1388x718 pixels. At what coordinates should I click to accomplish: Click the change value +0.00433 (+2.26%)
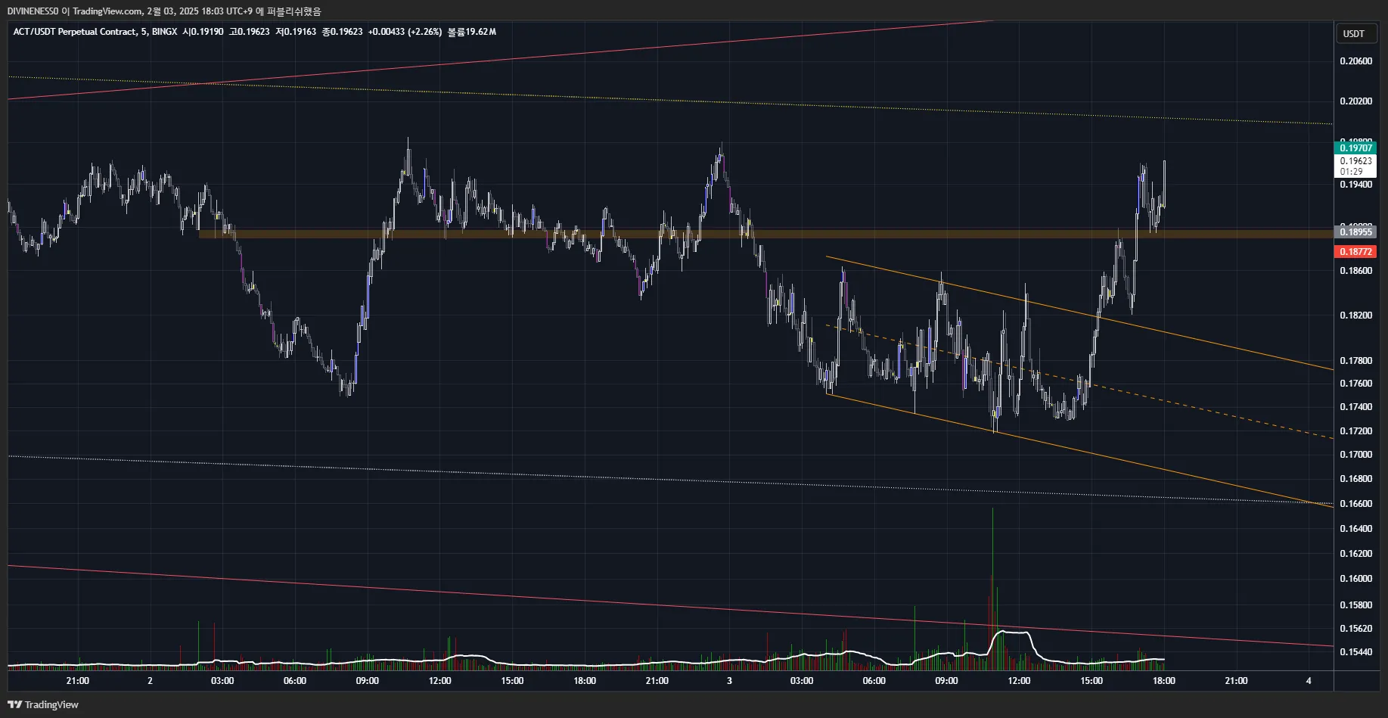point(405,32)
